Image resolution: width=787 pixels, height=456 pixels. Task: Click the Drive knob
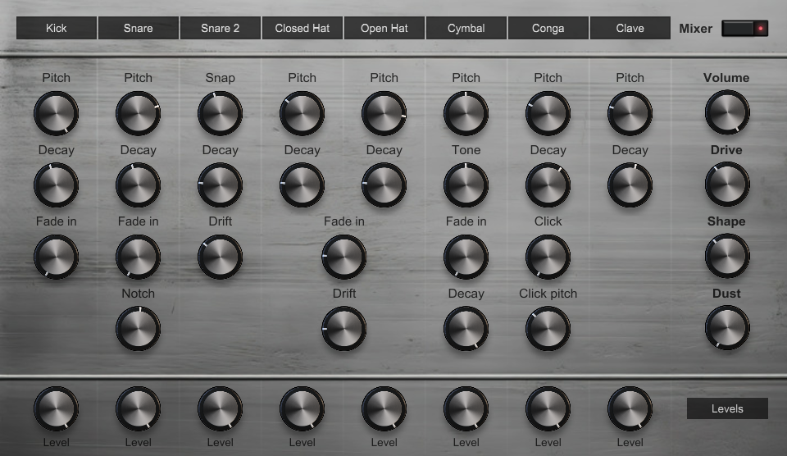[726, 185]
